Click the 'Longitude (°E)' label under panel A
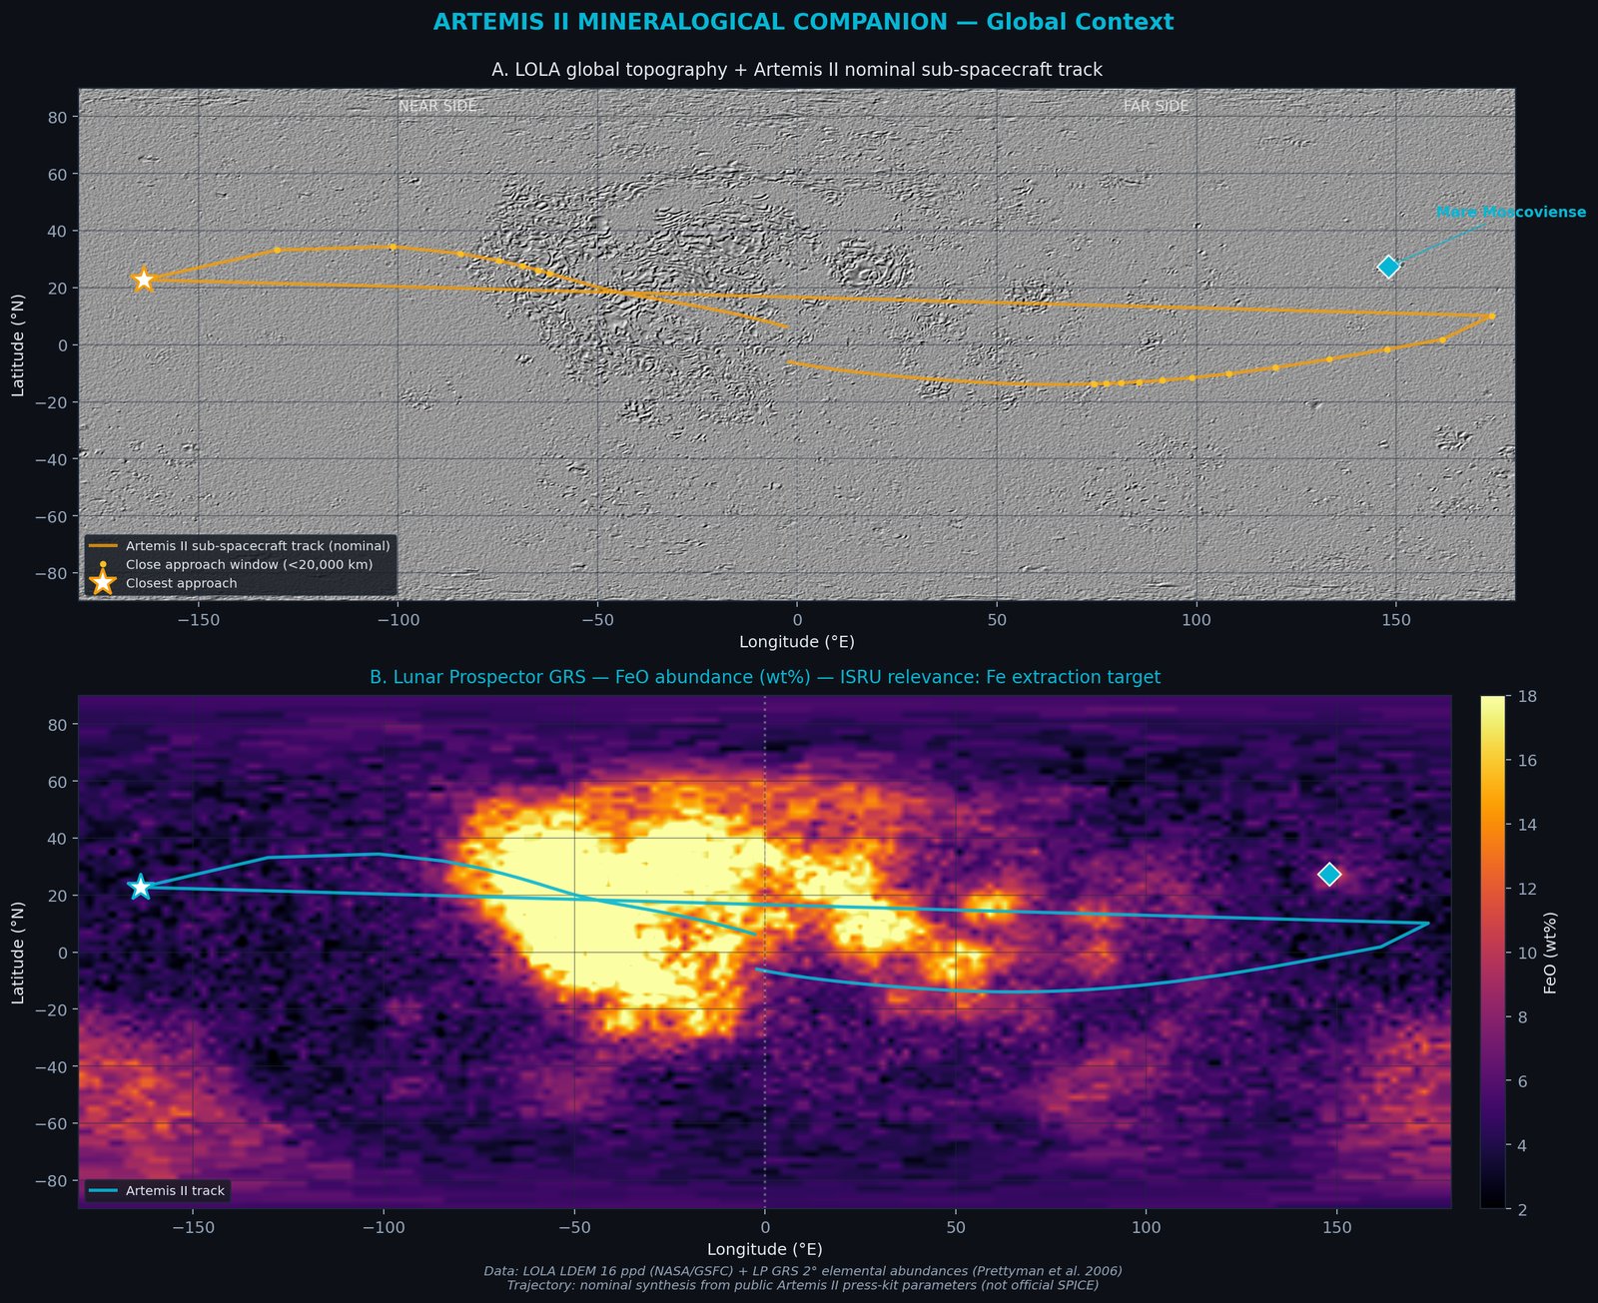1598x1303 pixels. [797, 642]
